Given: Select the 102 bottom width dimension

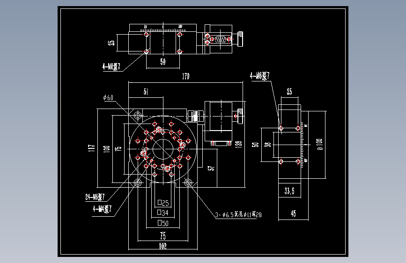Looking at the screenshot, I should tap(162, 246).
